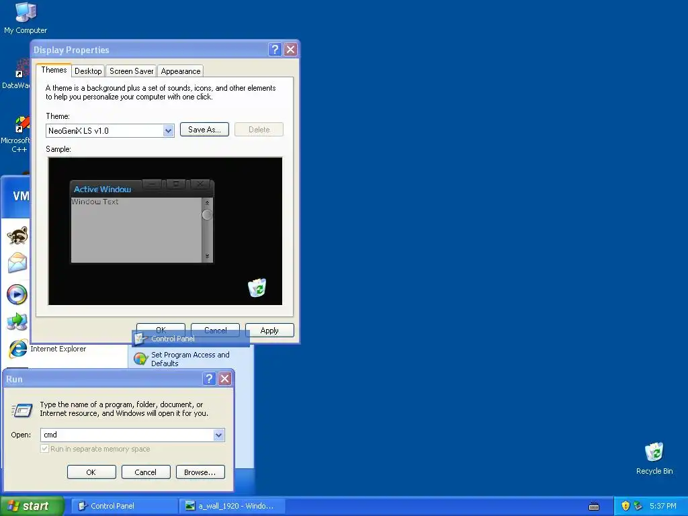Click the keyboard icon on the taskbar

click(x=594, y=507)
